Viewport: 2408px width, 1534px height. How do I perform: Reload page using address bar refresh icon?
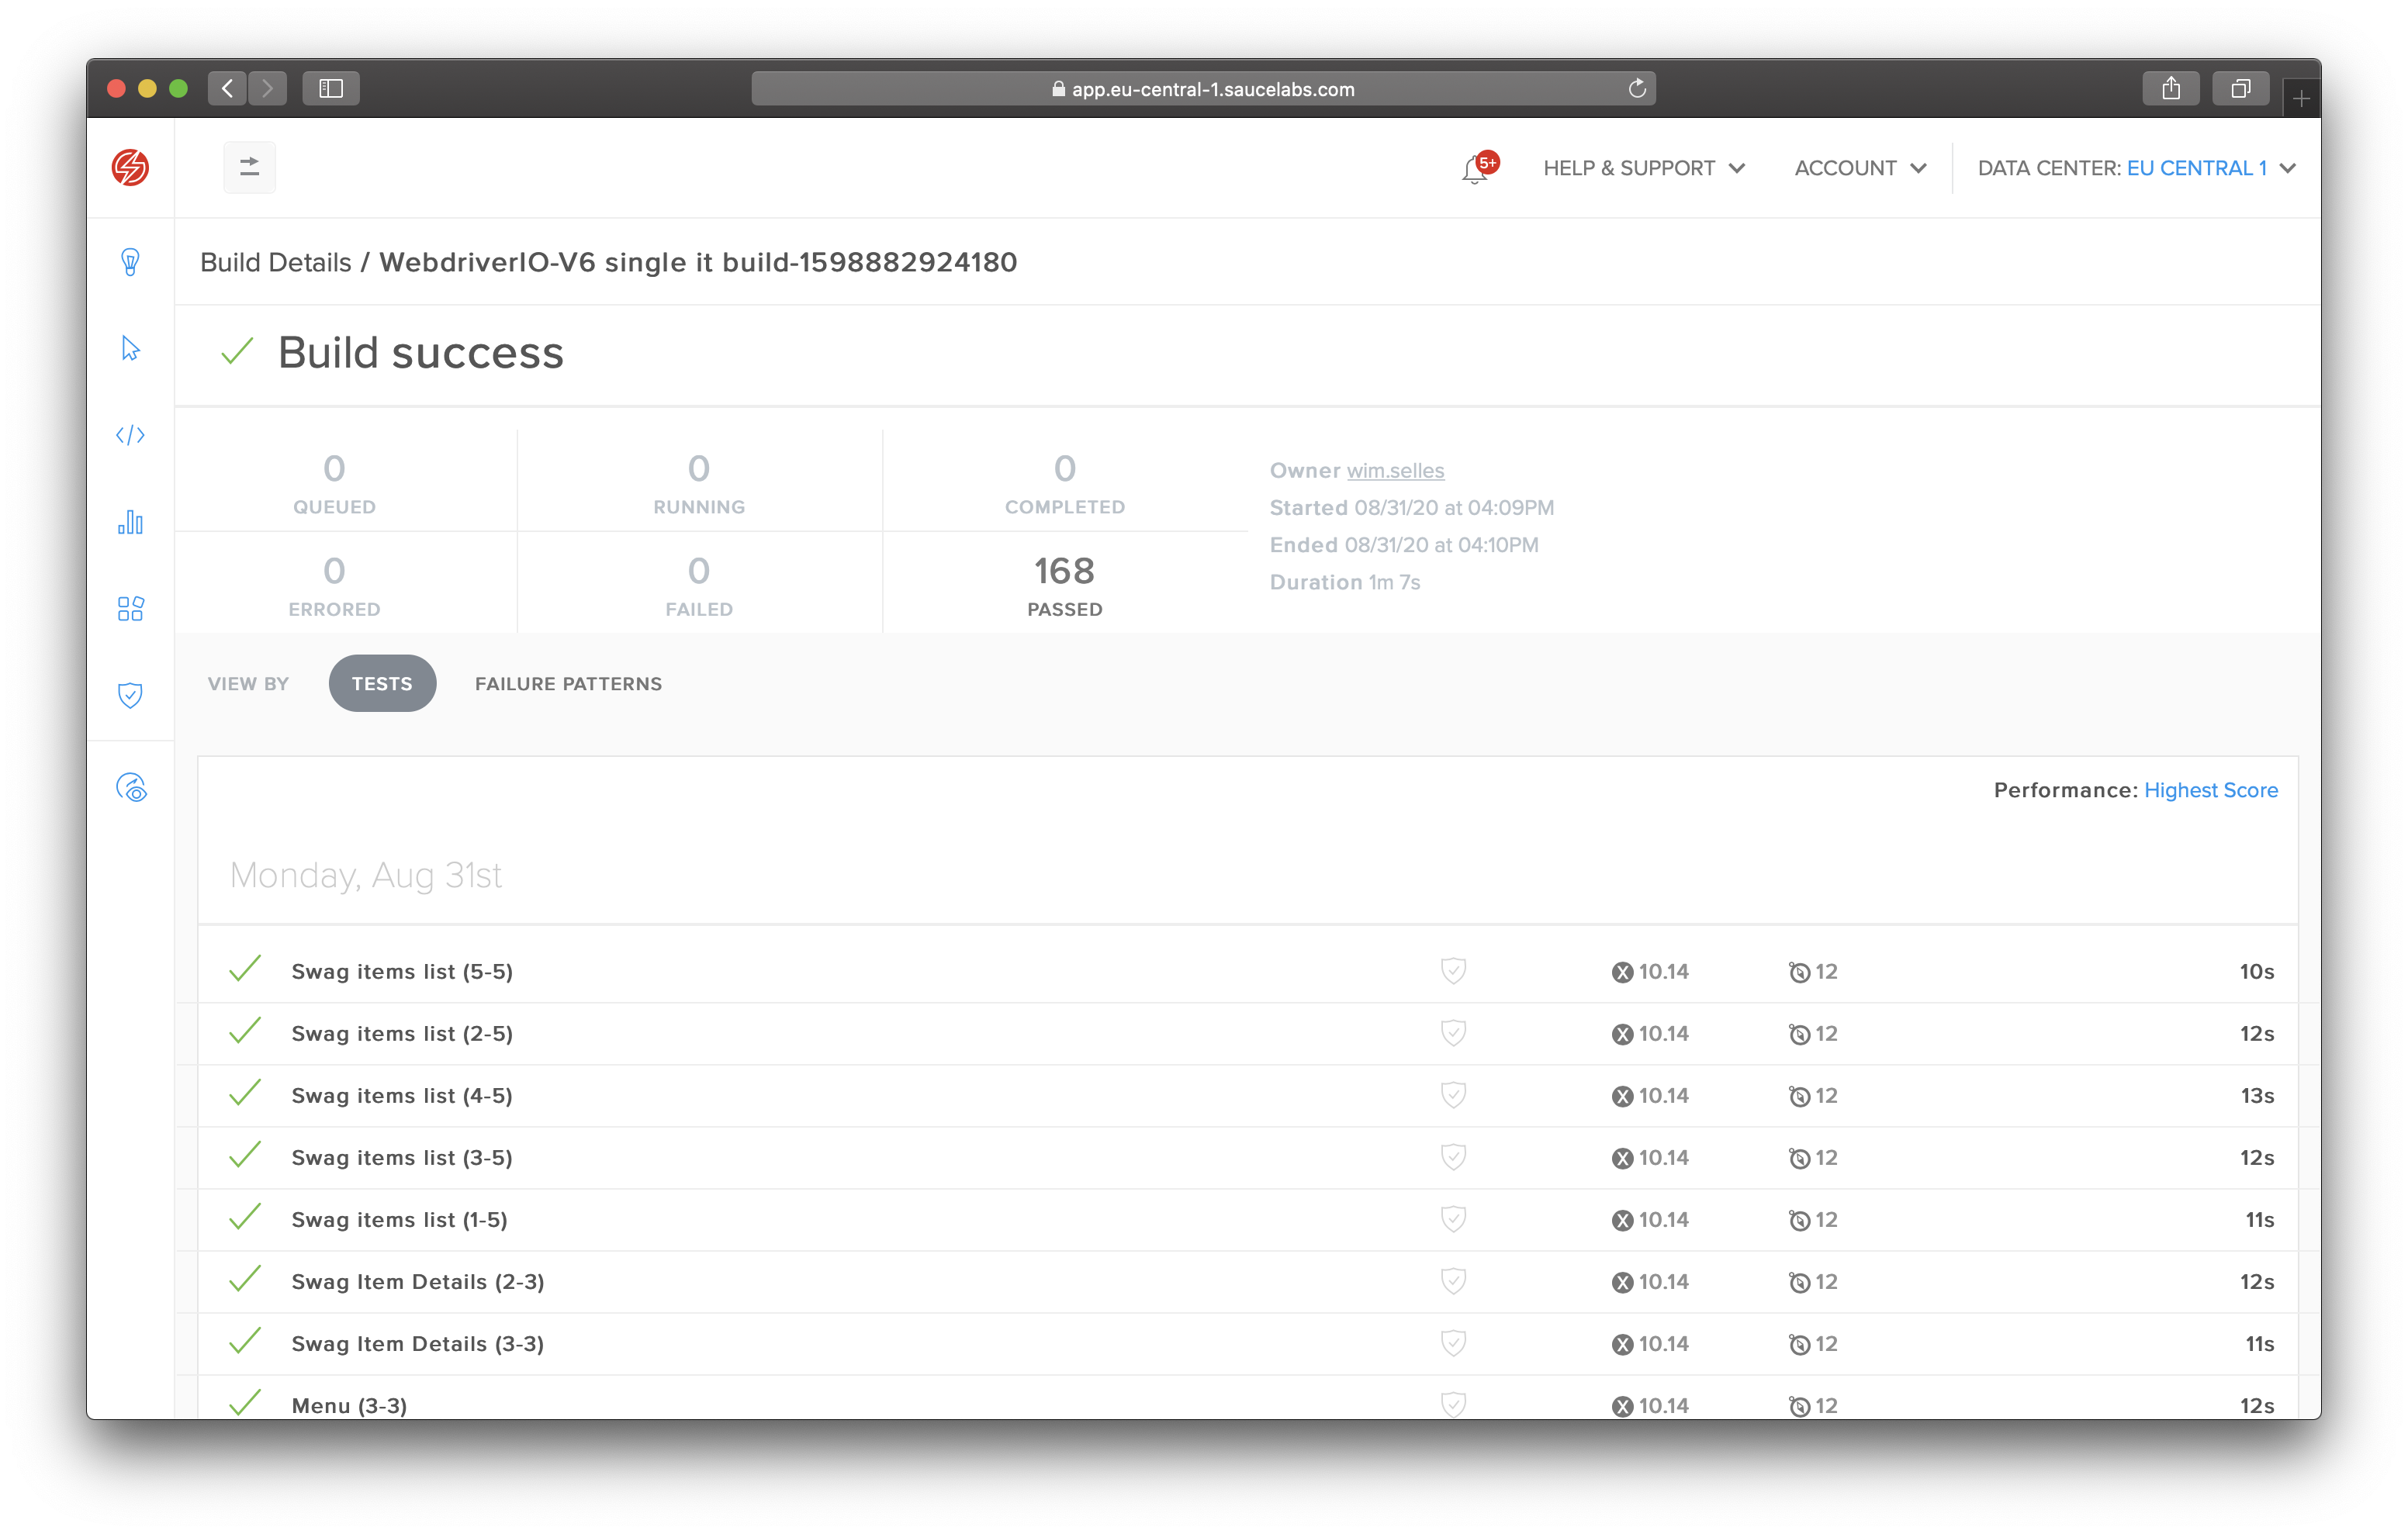click(x=1637, y=88)
